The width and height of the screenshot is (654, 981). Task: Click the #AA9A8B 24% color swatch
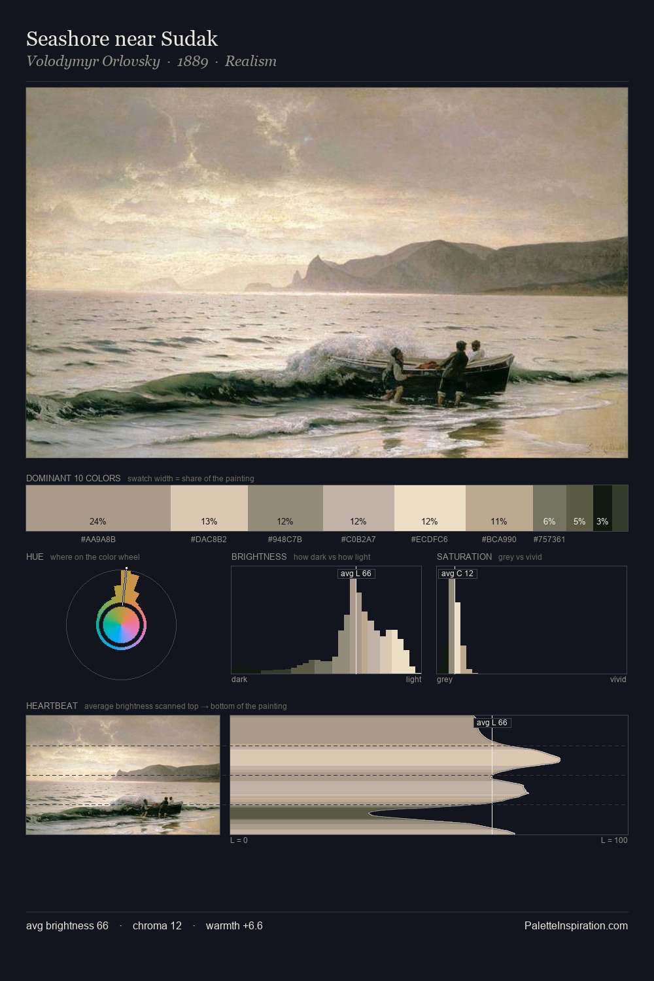98,508
